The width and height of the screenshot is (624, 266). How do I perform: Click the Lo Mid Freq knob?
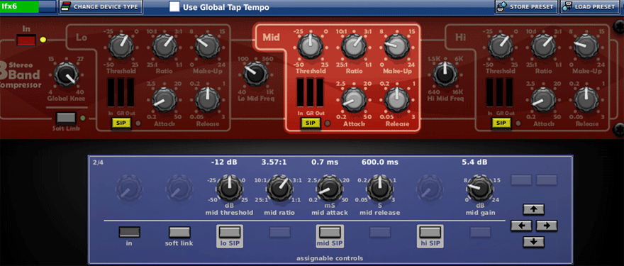click(255, 74)
